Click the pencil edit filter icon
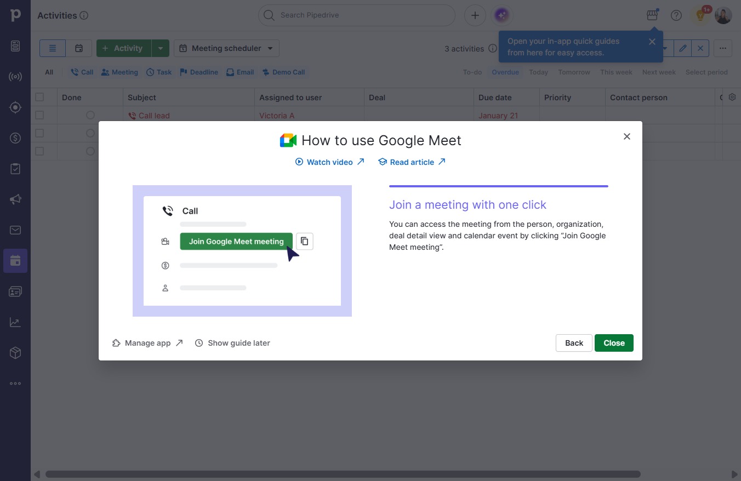This screenshot has height=481, width=741. click(x=682, y=48)
